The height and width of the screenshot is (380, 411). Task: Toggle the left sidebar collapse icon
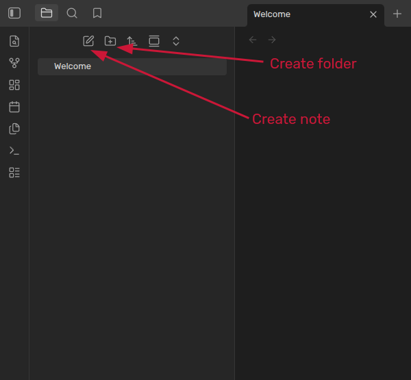tap(14, 13)
